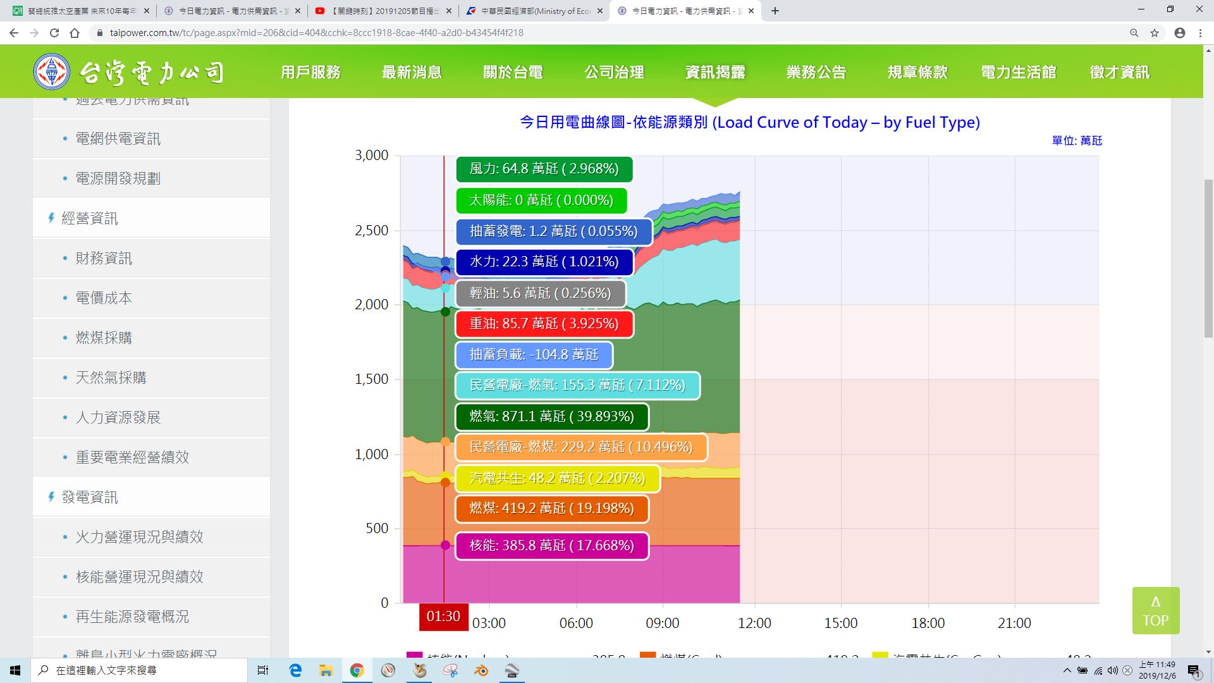The image size is (1214, 683).
Task: Open 火力營運現況與績效 sidebar link
Action: (151, 537)
